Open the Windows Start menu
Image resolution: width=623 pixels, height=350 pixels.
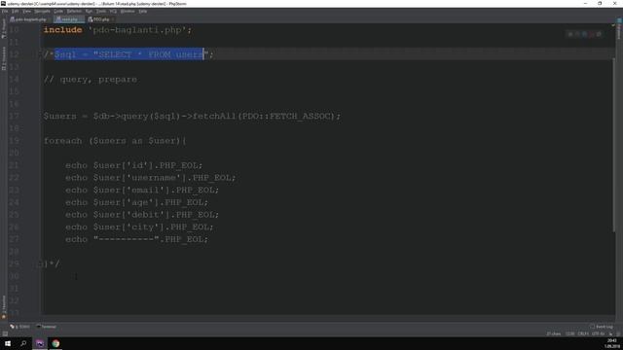[x=8, y=343]
